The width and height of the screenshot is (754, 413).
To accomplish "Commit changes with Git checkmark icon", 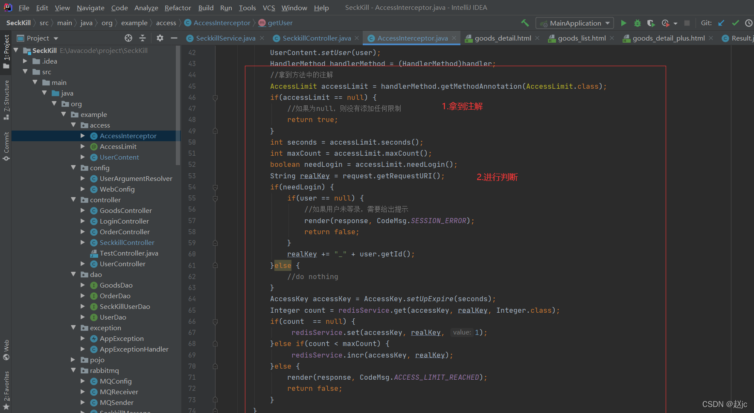I will point(735,23).
